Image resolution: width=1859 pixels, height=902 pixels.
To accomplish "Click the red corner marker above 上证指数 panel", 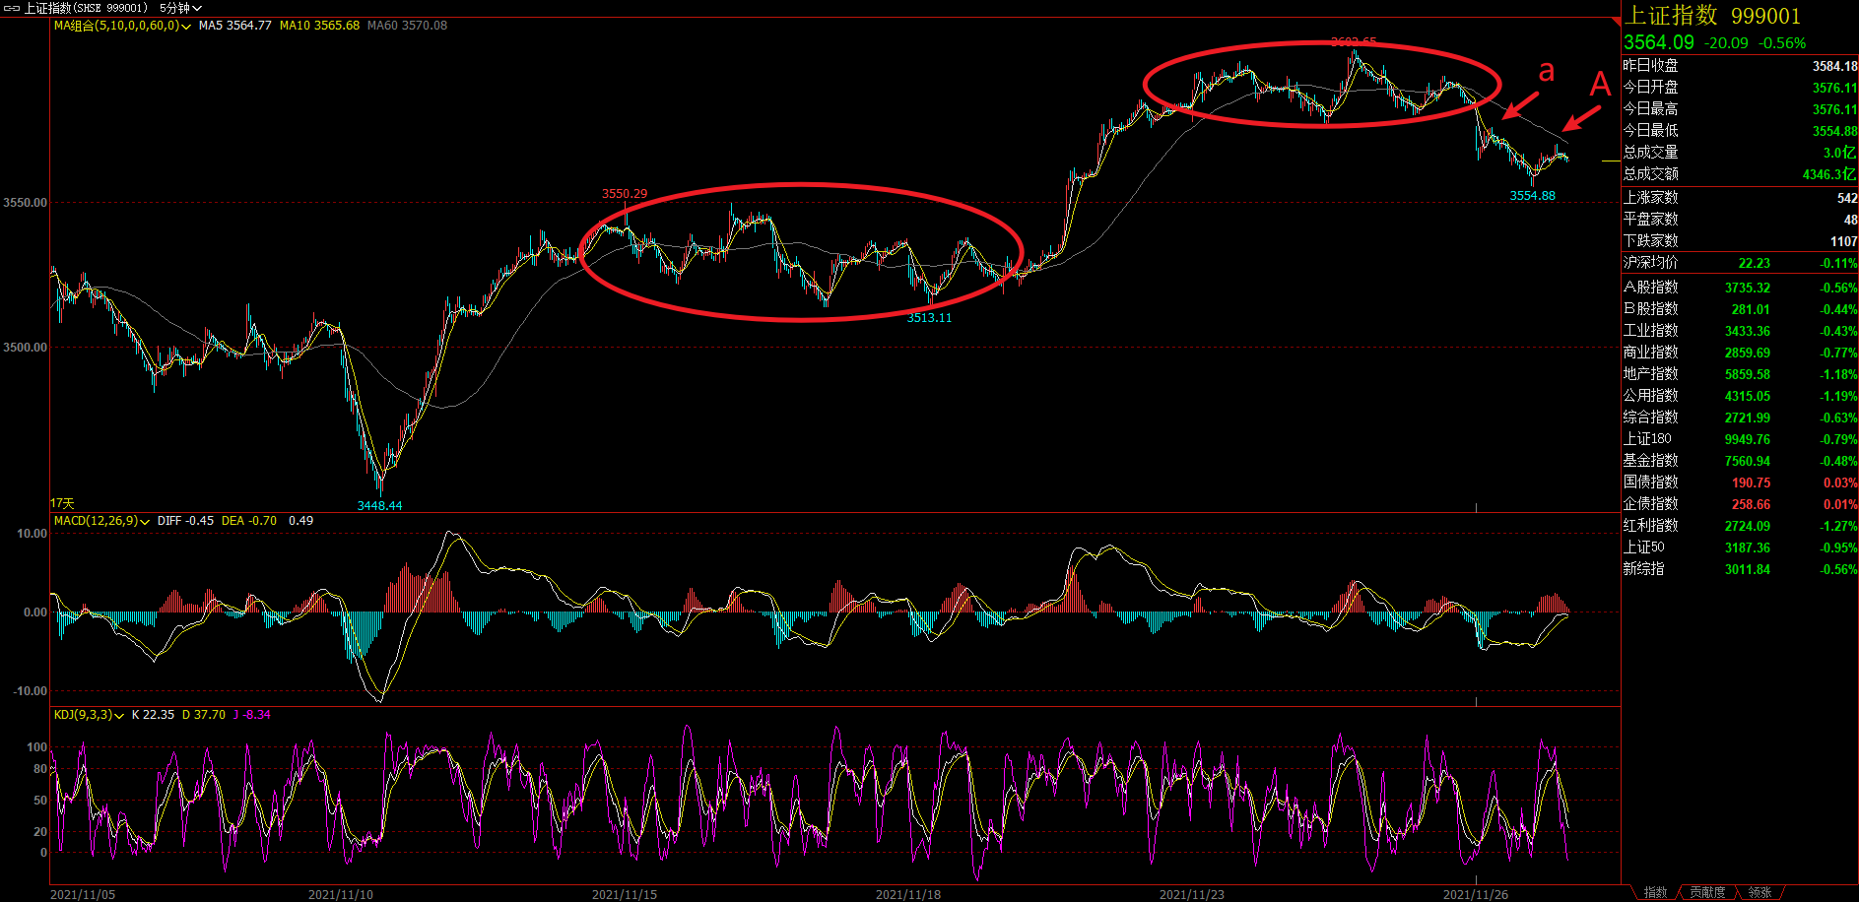I will point(1616,21).
